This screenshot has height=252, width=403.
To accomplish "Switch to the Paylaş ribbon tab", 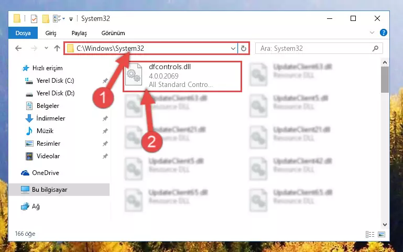I will coord(79,33).
